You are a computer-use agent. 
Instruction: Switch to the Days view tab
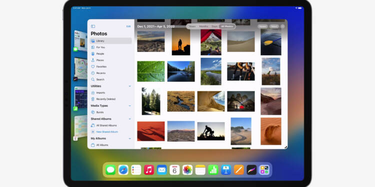pyautogui.click(x=214, y=26)
